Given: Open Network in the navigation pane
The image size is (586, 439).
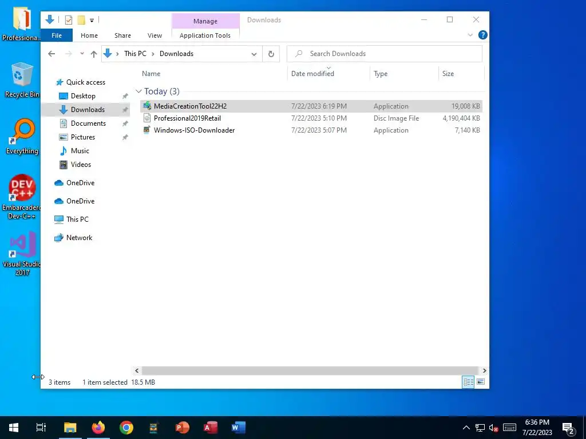Looking at the screenshot, I should point(79,237).
